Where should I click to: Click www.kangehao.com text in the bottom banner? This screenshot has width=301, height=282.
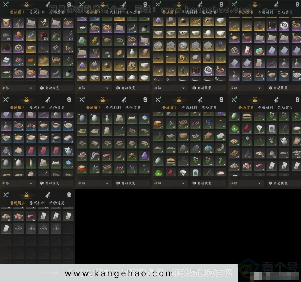point(119,273)
